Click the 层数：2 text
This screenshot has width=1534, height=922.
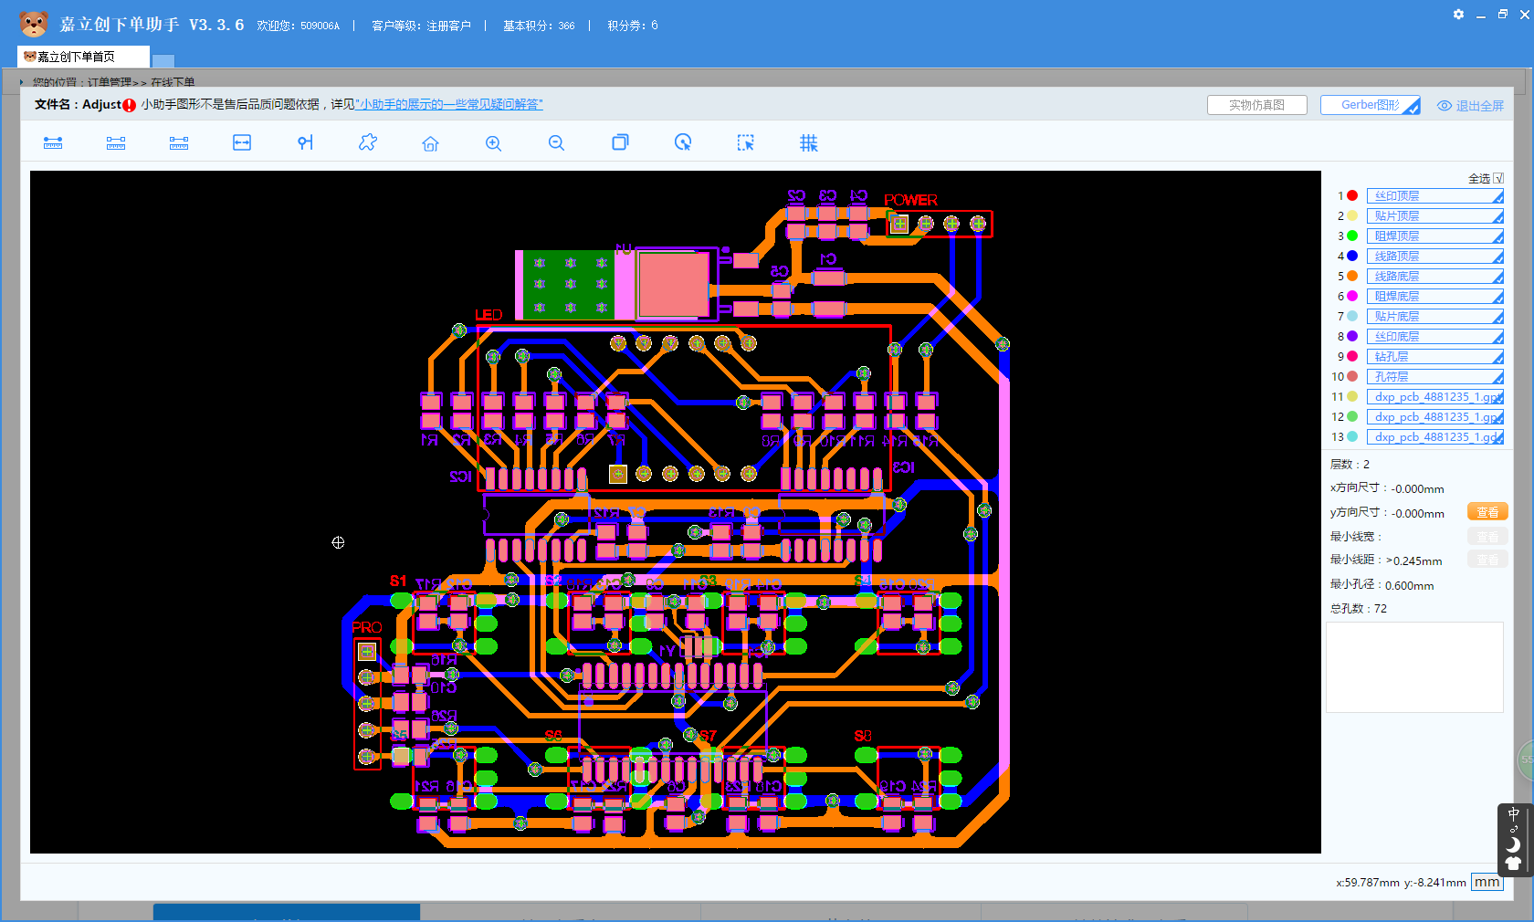pyautogui.click(x=1350, y=465)
